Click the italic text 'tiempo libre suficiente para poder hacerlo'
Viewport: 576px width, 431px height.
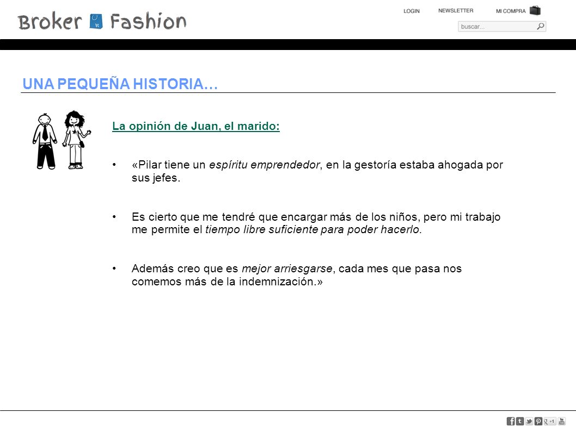click(312, 230)
